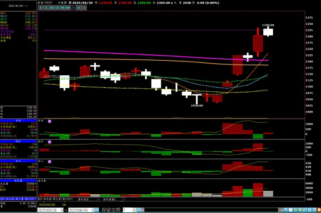Click the scrollbar left arrow
The width and height of the screenshot is (321, 213).
click(x=143, y=210)
